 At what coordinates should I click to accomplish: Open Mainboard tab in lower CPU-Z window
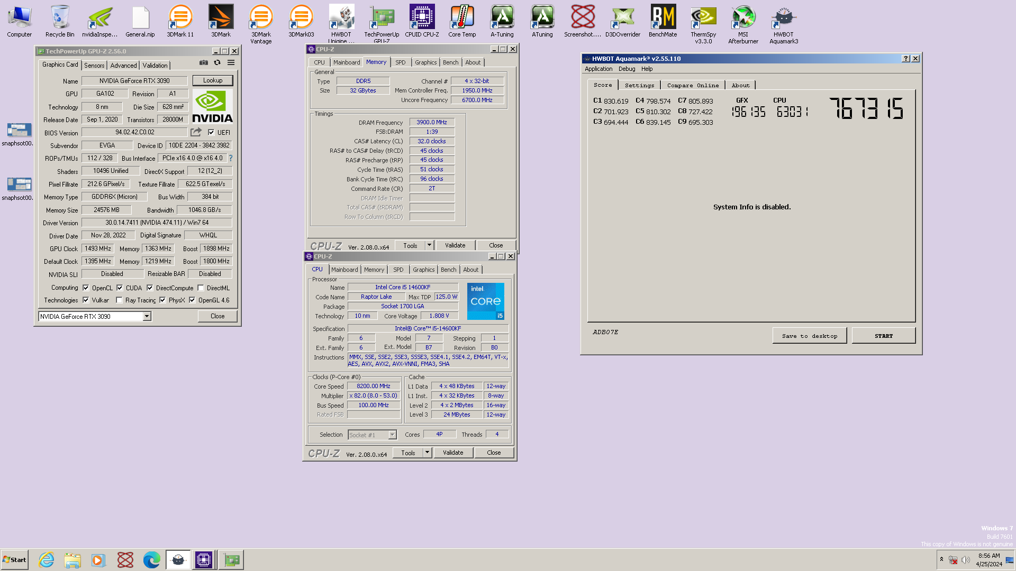(x=344, y=270)
